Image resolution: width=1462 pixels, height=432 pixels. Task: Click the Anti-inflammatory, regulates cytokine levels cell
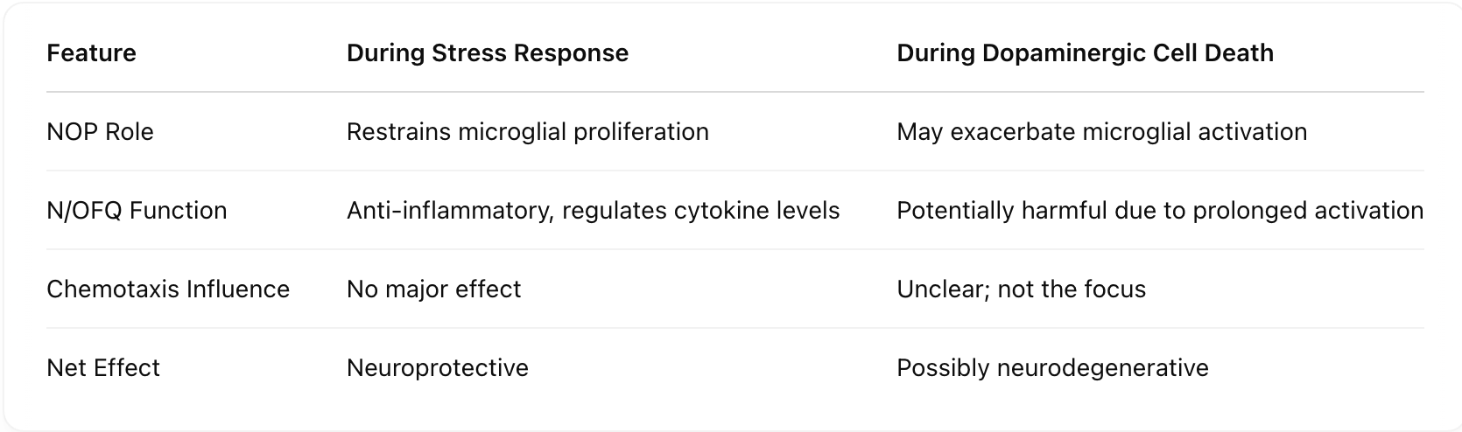(x=593, y=211)
